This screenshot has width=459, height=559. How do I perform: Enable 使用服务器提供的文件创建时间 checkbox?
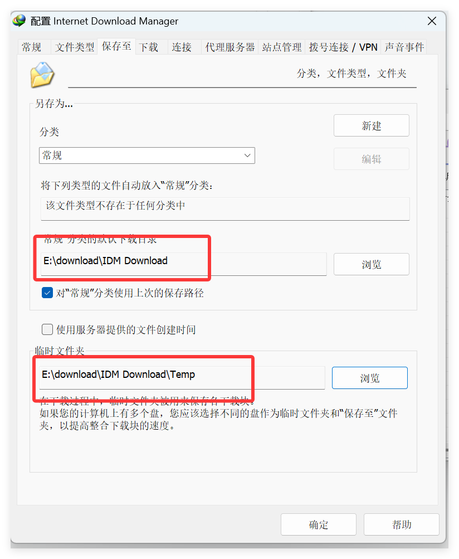(47, 329)
